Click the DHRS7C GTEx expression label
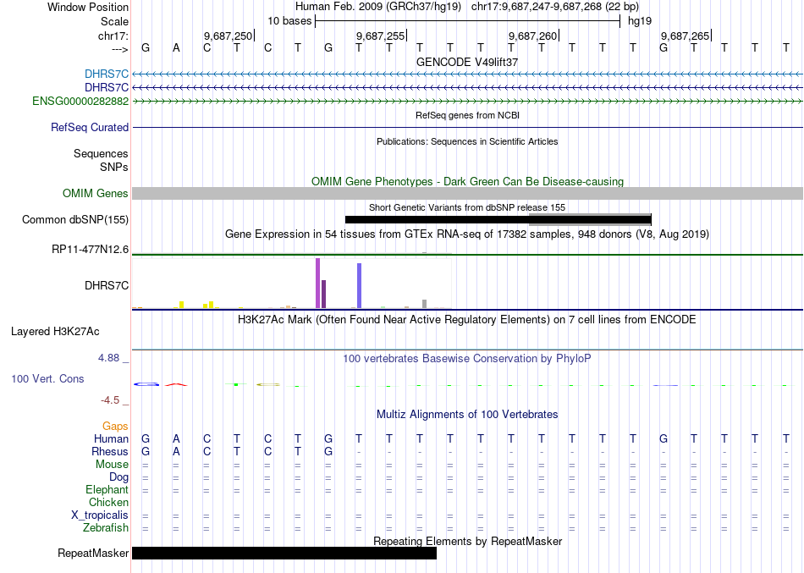 (x=107, y=285)
